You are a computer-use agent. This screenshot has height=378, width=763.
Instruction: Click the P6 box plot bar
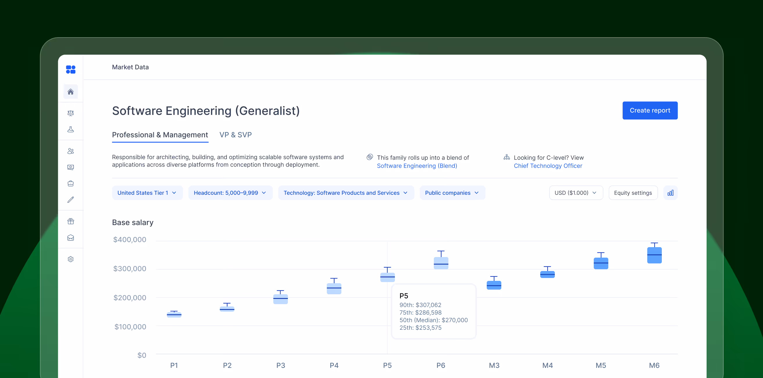441,263
